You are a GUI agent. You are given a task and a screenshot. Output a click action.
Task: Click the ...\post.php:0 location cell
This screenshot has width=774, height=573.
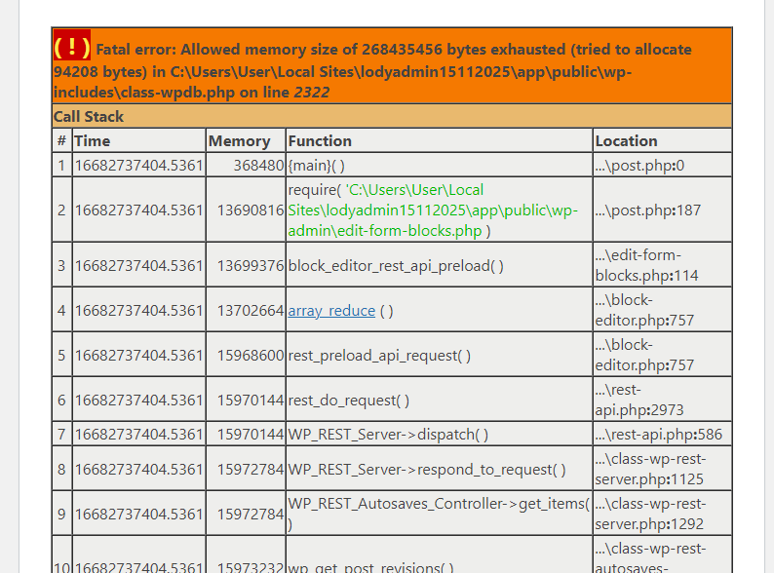click(663, 165)
